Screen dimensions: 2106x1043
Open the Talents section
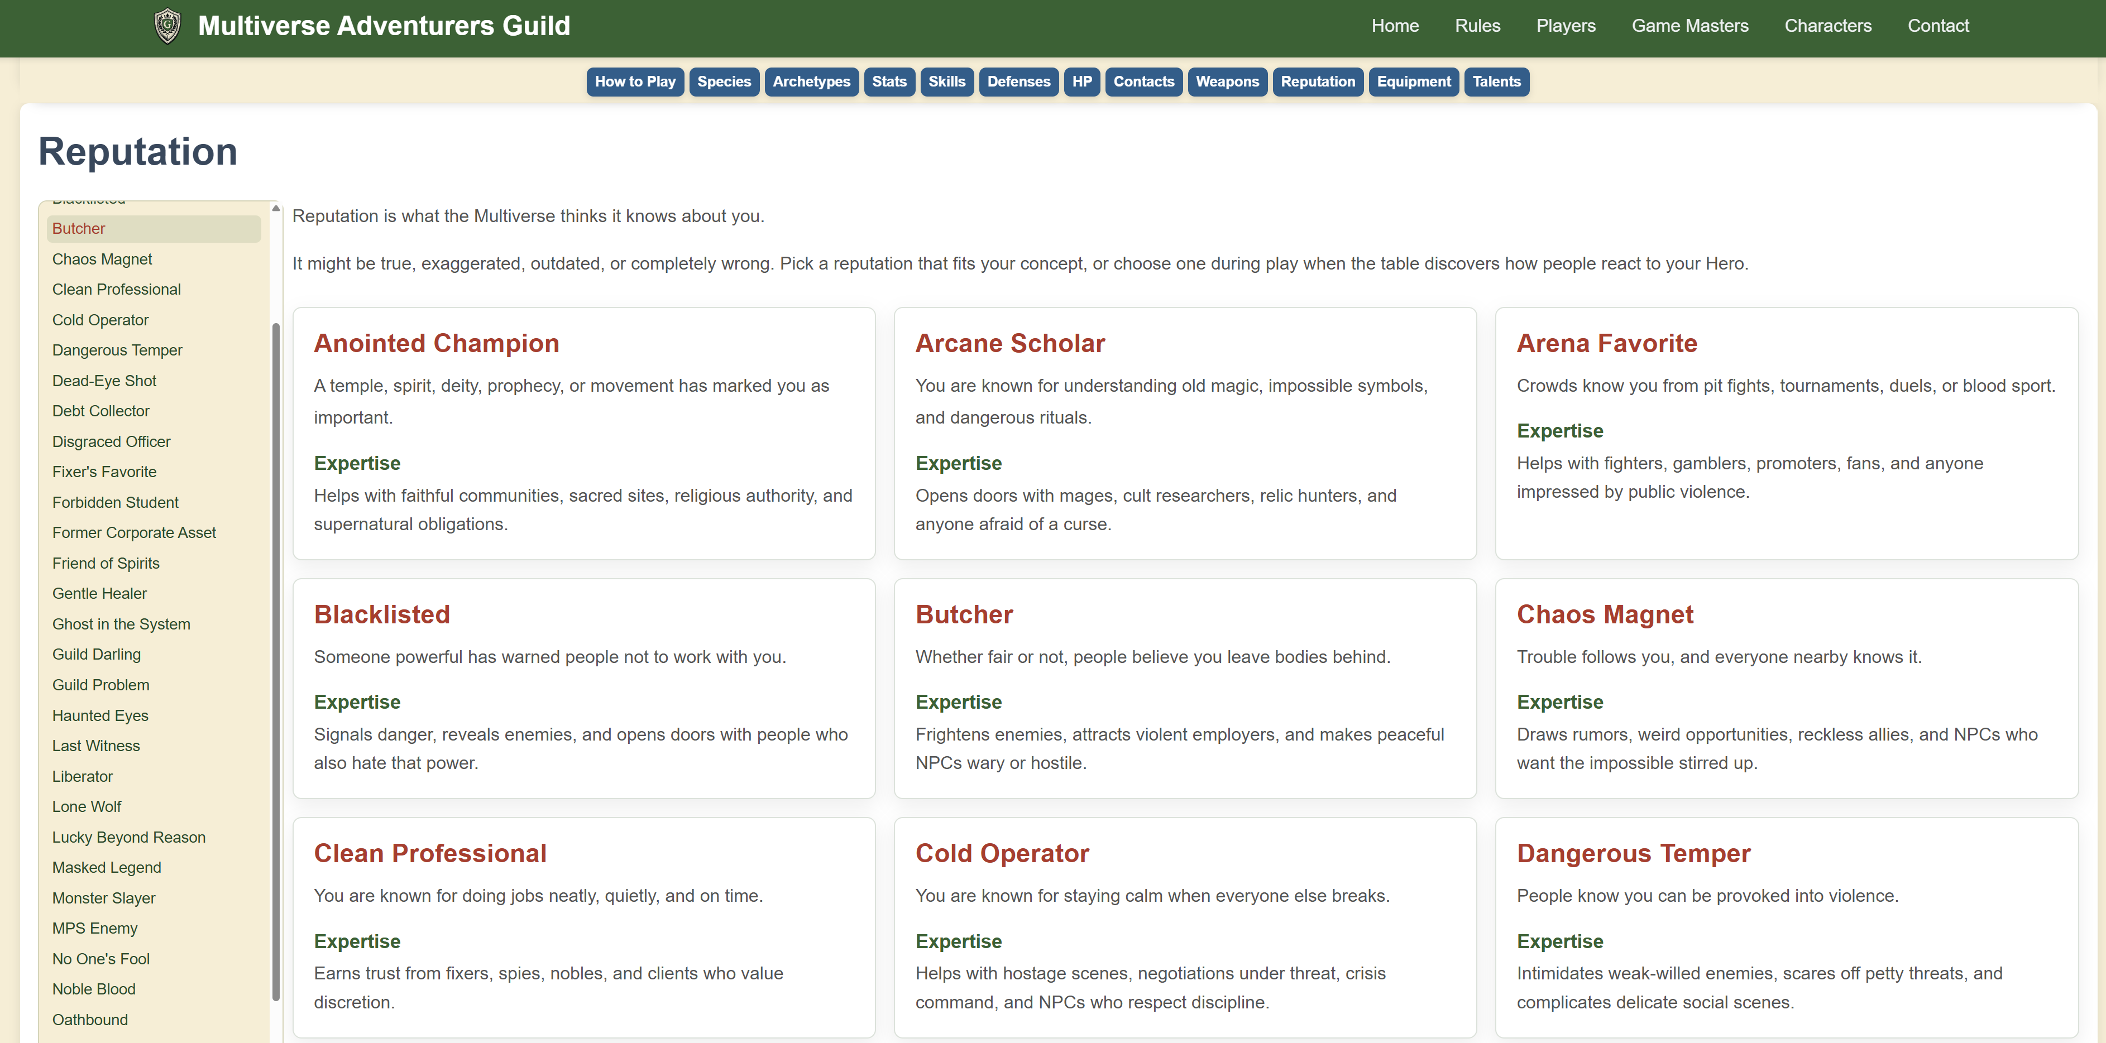point(1496,81)
